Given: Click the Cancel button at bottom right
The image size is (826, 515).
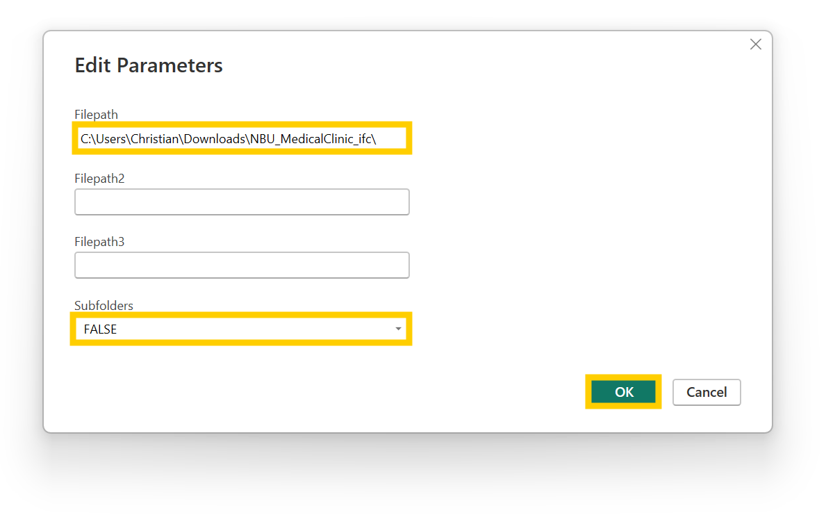Looking at the screenshot, I should (707, 392).
